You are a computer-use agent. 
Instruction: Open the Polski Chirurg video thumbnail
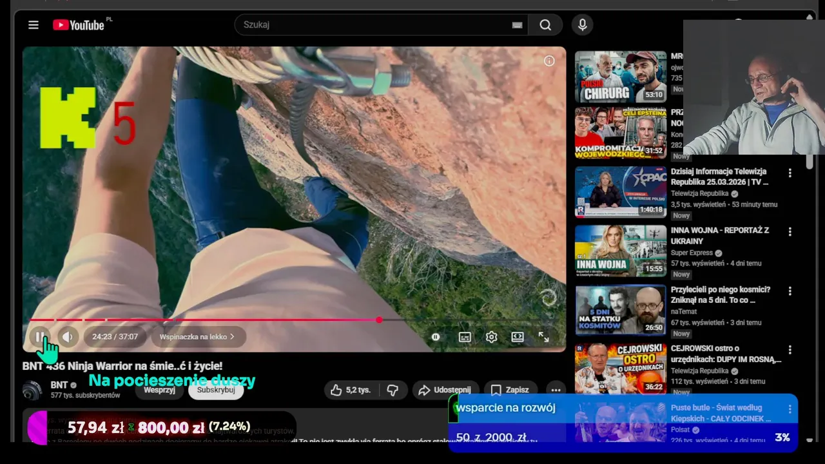[x=621, y=77]
